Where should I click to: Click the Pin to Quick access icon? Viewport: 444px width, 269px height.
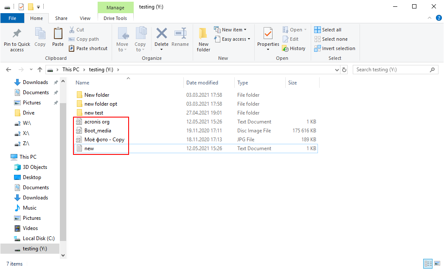pyautogui.click(x=17, y=34)
